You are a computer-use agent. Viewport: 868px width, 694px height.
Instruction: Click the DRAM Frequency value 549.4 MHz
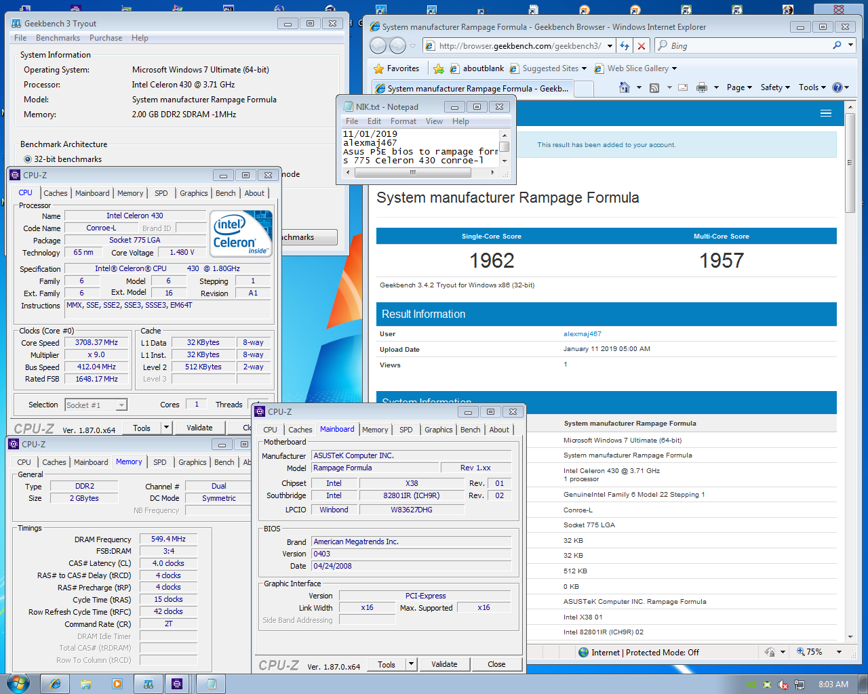click(168, 539)
